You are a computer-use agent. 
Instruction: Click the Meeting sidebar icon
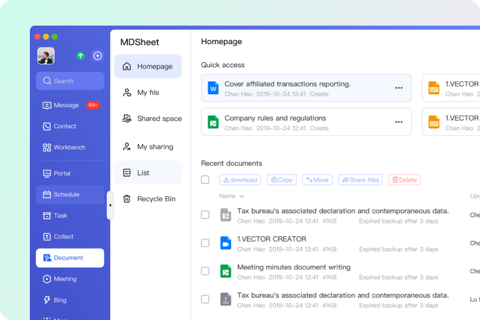tap(47, 279)
